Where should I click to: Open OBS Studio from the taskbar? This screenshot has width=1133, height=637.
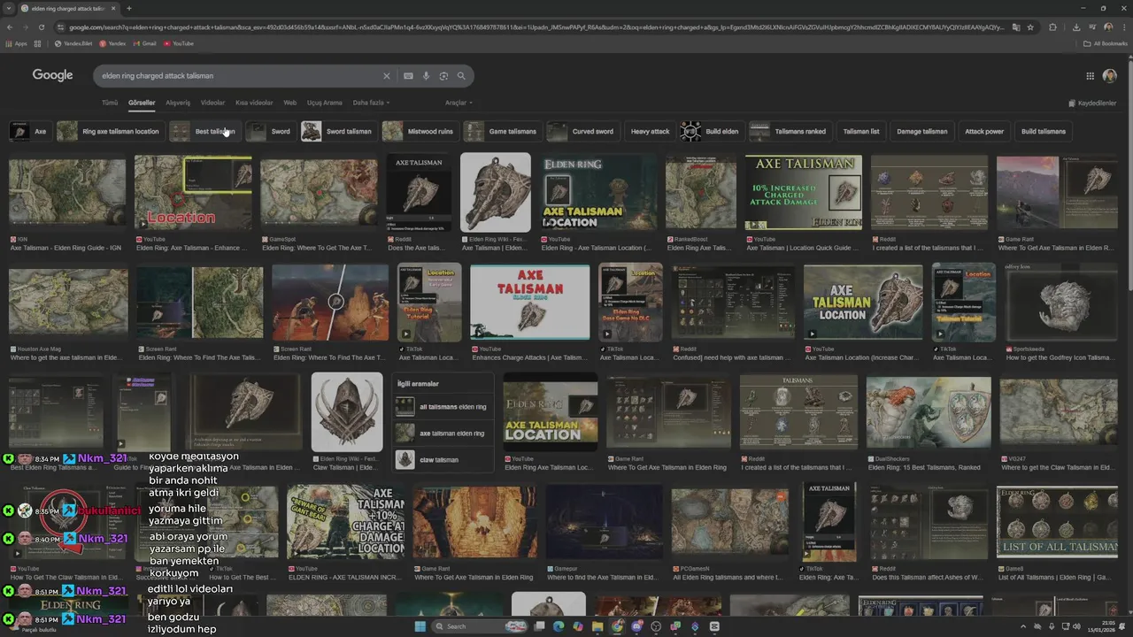(x=656, y=626)
